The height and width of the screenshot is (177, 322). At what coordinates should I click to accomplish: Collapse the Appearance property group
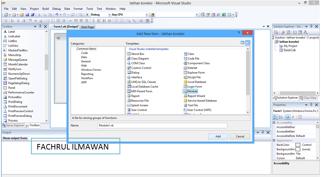click(274, 140)
